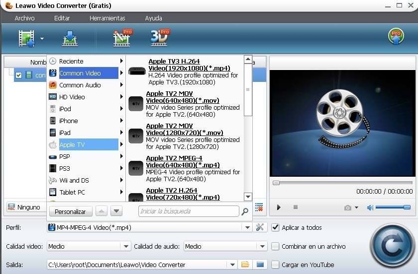
Task: Open the Ayuda menu
Action: click(153, 18)
